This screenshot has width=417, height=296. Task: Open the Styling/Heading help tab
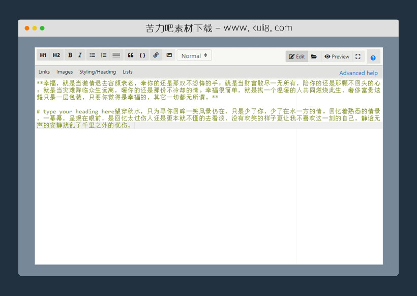tap(98, 72)
